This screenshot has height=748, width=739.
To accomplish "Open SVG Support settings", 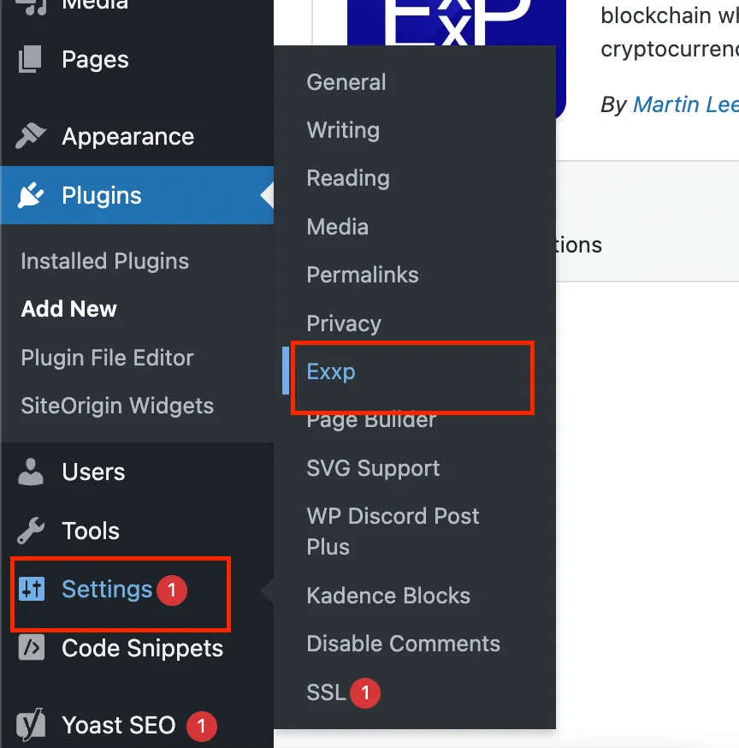I will [373, 468].
